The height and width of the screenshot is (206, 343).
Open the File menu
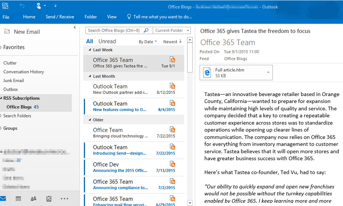6,17
